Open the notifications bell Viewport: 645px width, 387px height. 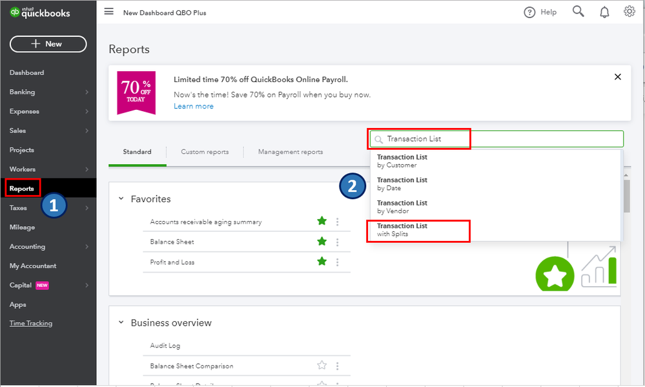click(x=604, y=11)
